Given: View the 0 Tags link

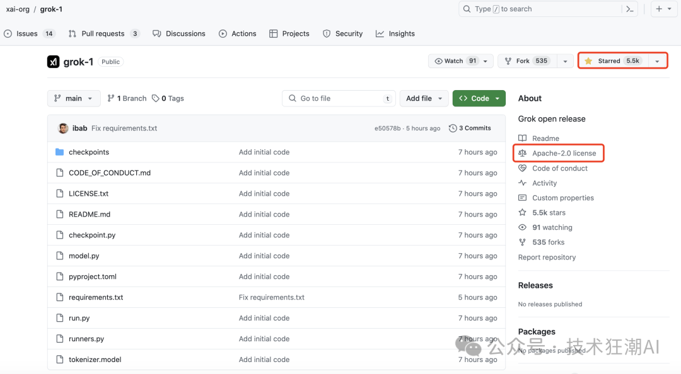Looking at the screenshot, I should tap(168, 98).
